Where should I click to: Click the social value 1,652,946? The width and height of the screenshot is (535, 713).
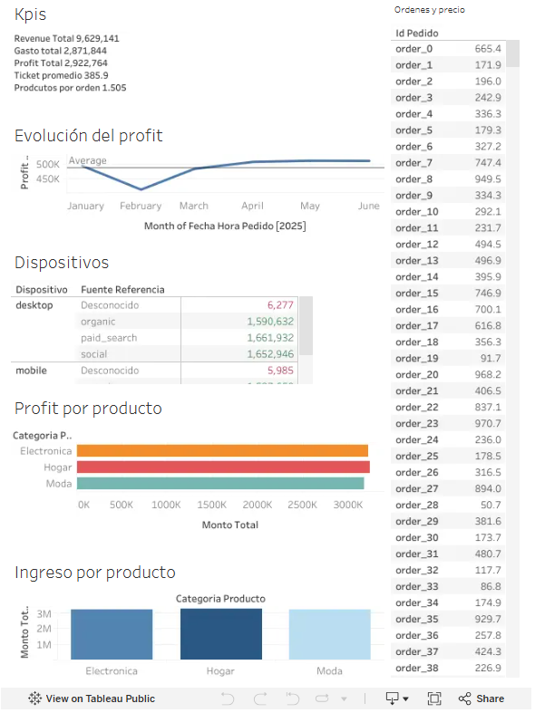pos(270,354)
